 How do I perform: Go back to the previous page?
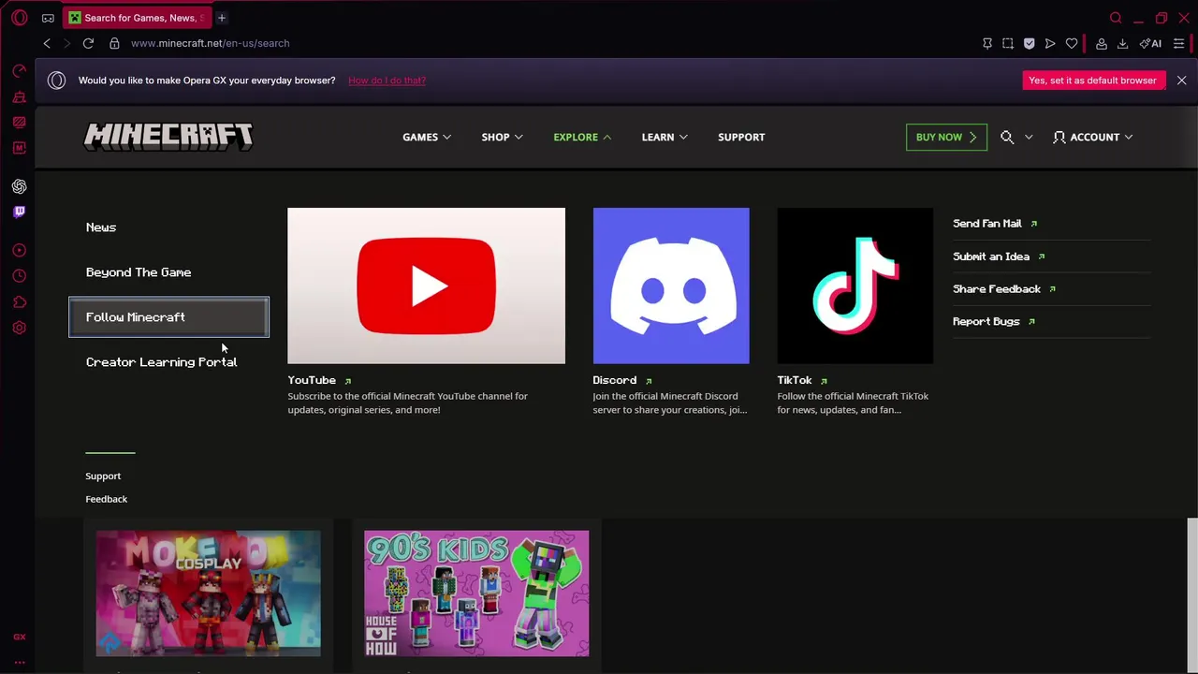(x=47, y=43)
